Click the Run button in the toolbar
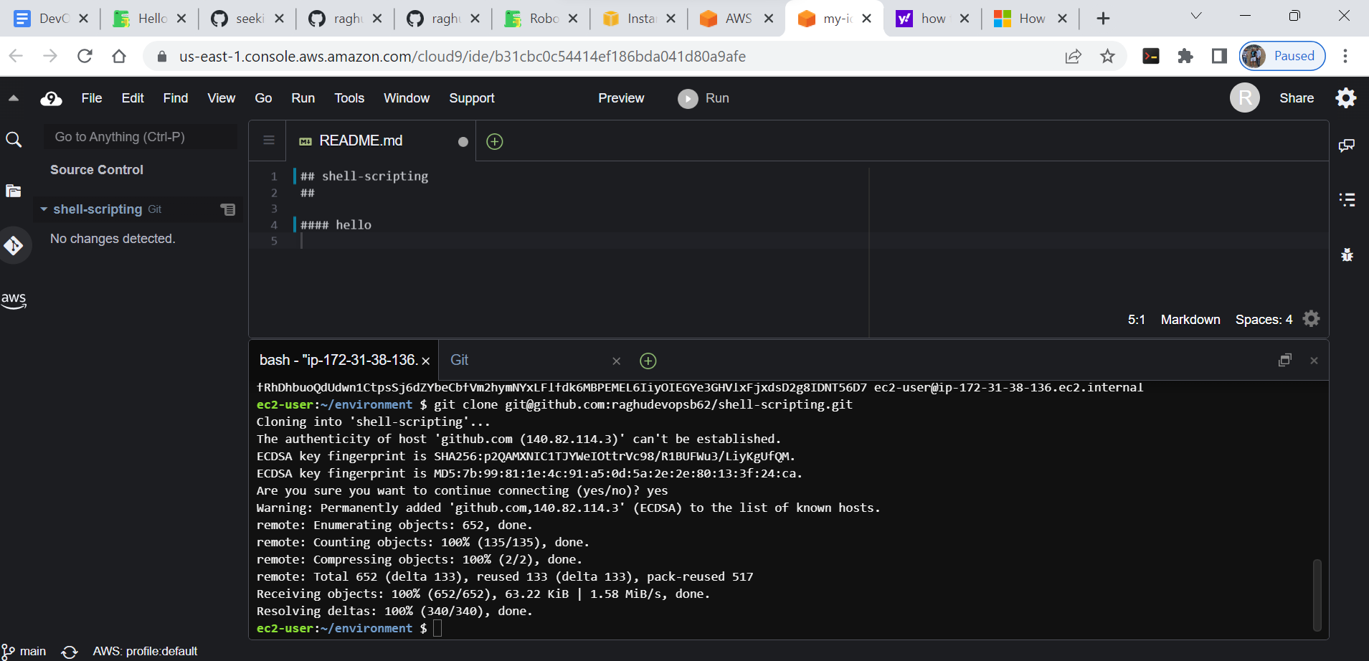Screen dimensions: 1369x661 pos(704,98)
